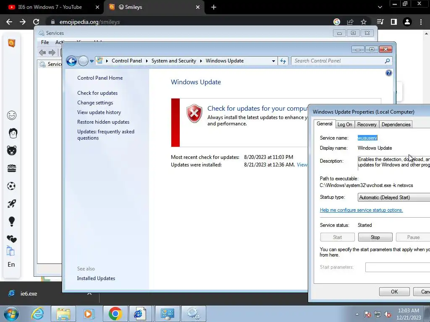Image resolution: width=430 pixels, height=322 pixels.
Task: Click the share page icon
Action: [x=350, y=22]
